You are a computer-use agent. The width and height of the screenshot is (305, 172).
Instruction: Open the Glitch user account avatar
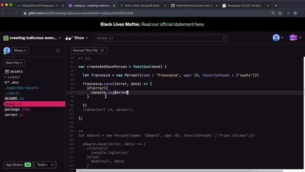click(276, 38)
